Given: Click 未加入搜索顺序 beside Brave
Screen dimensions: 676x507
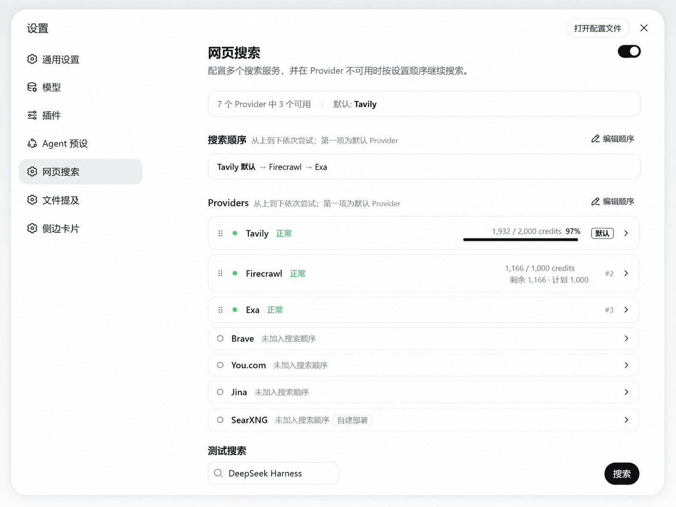Looking at the screenshot, I should [x=289, y=338].
